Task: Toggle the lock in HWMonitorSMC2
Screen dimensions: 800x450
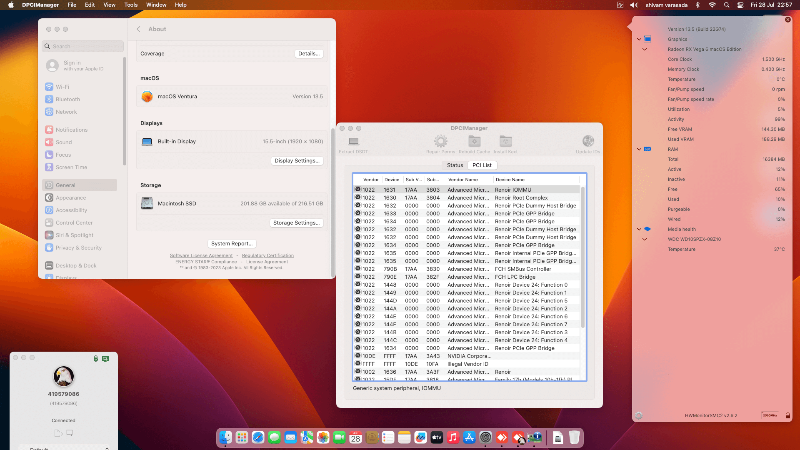Action: [x=787, y=415]
